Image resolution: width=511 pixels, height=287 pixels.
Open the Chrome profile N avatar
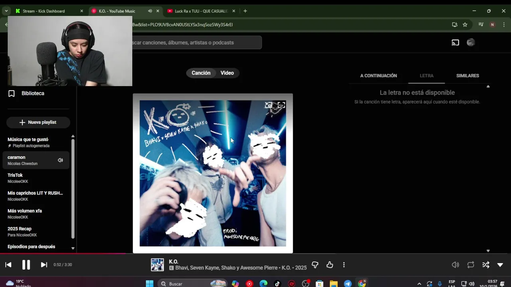pos(492,25)
